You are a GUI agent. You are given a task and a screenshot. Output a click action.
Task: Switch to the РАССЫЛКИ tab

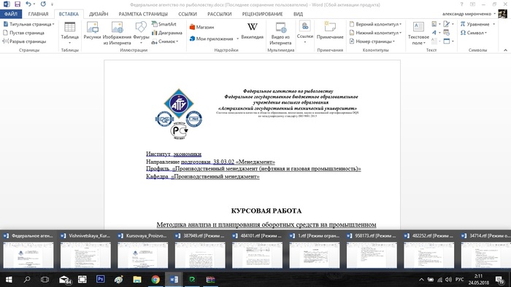pos(219,14)
